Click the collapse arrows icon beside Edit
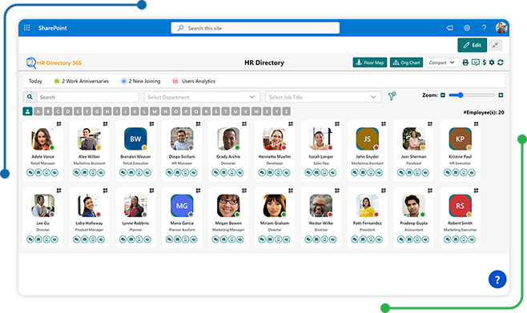This screenshot has height=313, width=527. 495,46
